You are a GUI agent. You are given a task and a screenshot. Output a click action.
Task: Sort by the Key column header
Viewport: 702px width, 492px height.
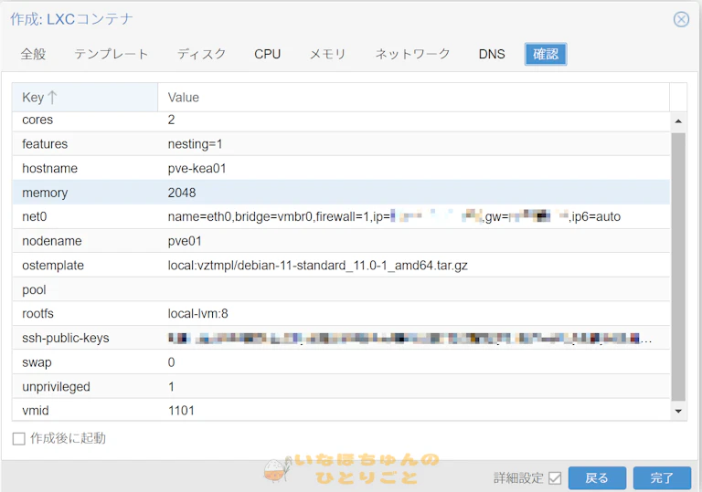click(85, 97)
